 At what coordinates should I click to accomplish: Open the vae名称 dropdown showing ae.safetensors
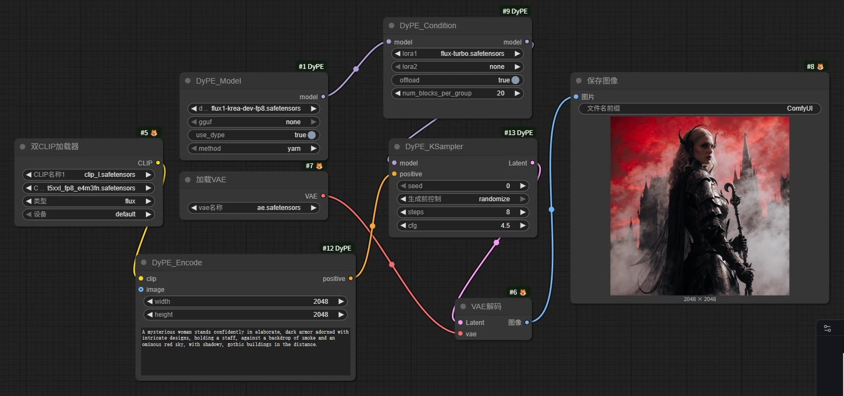[x=254, y=208]
